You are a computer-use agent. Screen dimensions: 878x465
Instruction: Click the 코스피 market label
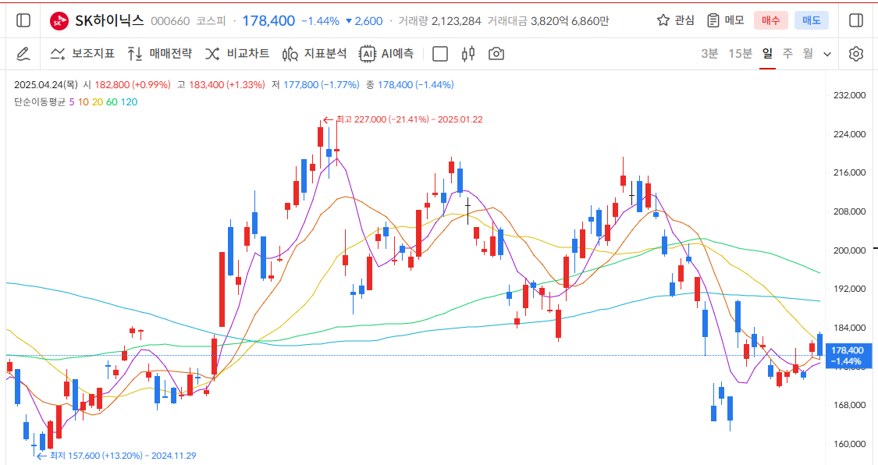pos(211,21)
